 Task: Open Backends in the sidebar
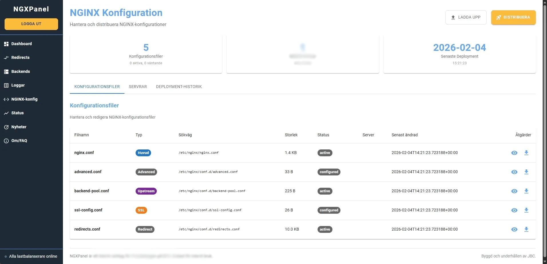click(x=31, y=71)
